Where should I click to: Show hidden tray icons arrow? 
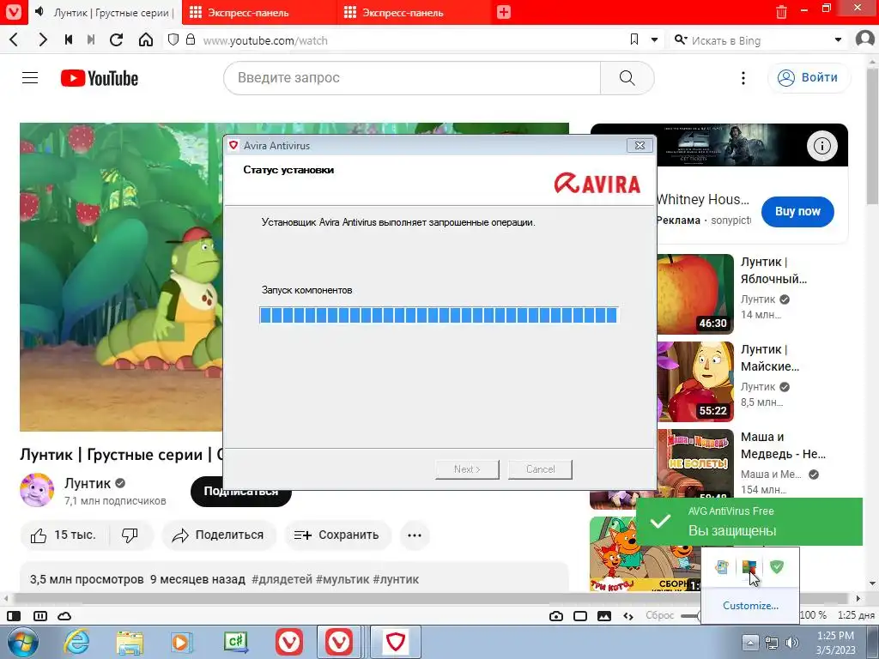(750, 642)
